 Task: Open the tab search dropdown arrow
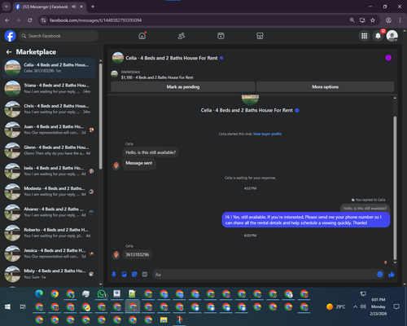(6, 7)
